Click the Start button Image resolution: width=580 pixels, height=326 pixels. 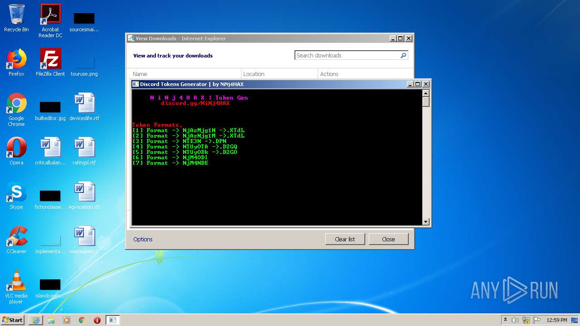[13, 320]
